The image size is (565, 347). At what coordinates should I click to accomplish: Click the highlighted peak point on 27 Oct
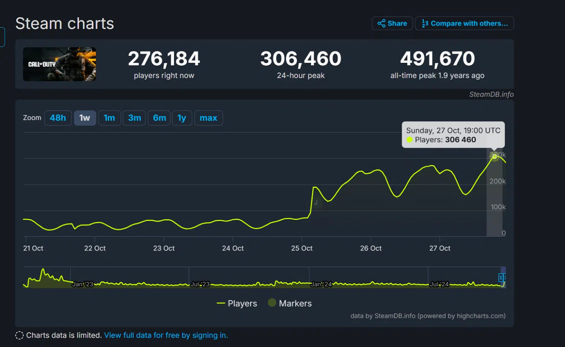(x=494, y=156)
